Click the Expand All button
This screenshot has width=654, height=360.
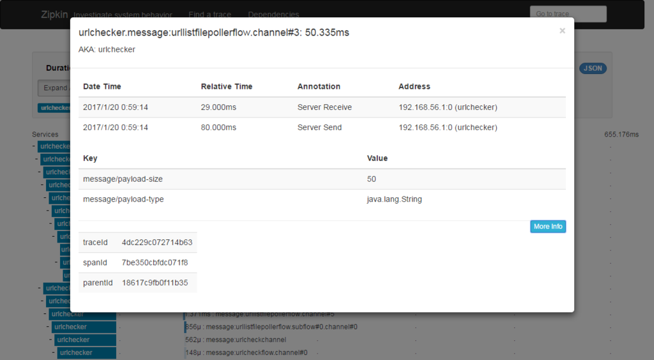click(x=55, y=88)
